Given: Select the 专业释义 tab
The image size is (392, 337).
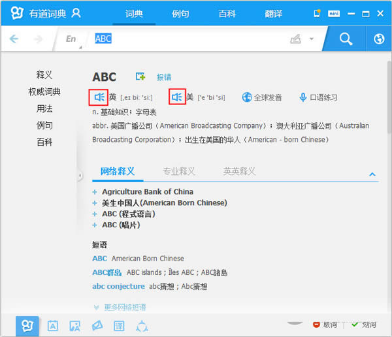Looking at the screenshot, I should [x=179, y=172].
